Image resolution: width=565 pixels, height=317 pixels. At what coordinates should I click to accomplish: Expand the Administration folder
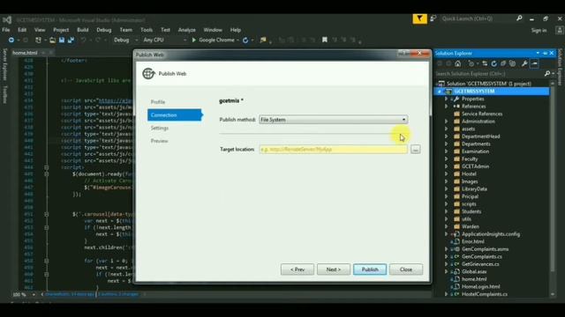[x=447, y=122]
